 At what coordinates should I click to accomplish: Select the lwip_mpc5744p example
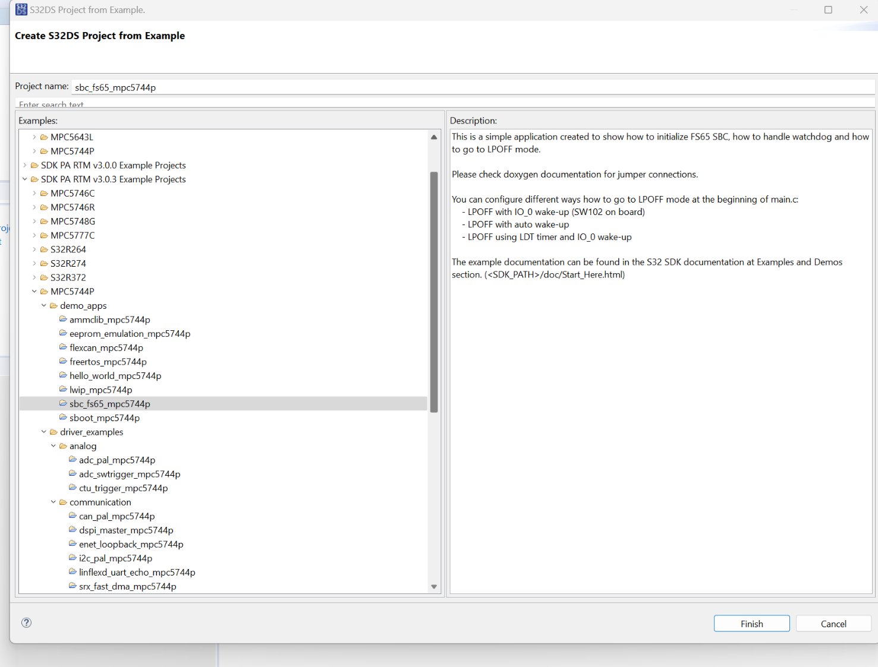pos(101,389)
